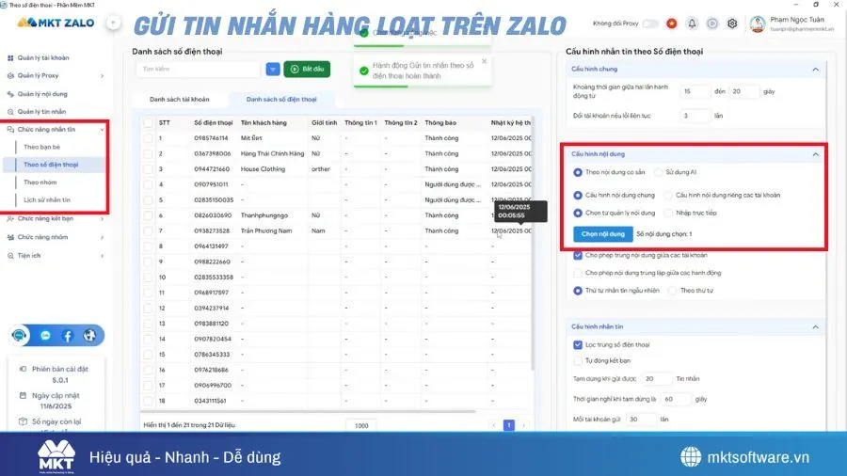The height and width of the screenshot is (476, 847).
Task: Click the Quản lý tin nhắn sidebar icon
Action: coord(10,112)
